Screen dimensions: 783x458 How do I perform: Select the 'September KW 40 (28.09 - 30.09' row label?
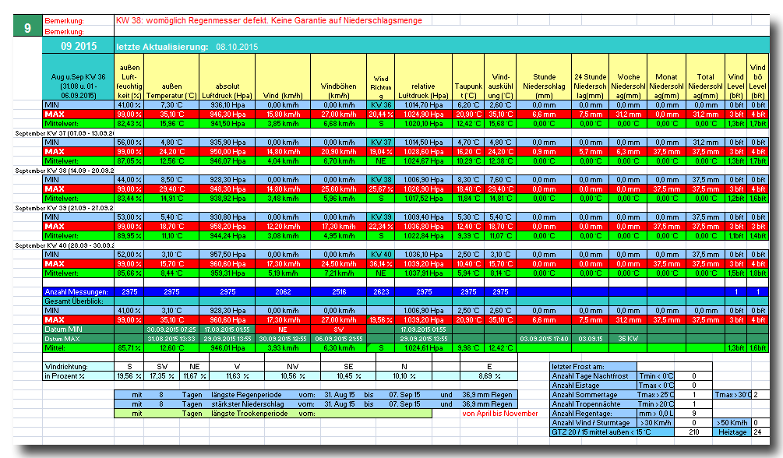pyautogui.click(x=64, y=245)
